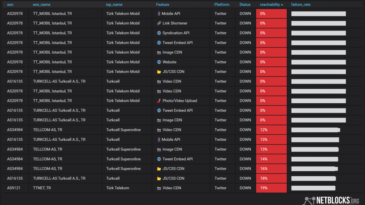Viewport: 365px width, 205px height.
Task: Click the Image CDN icon in Turkcell Superonline row
Action: click(x=159, y=149)
